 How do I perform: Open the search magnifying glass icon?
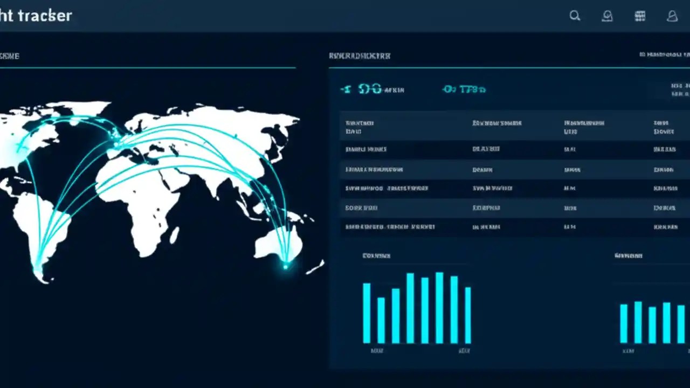(x=575, y=16)
